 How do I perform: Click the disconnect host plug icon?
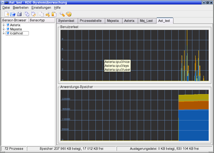pos(33,14)
